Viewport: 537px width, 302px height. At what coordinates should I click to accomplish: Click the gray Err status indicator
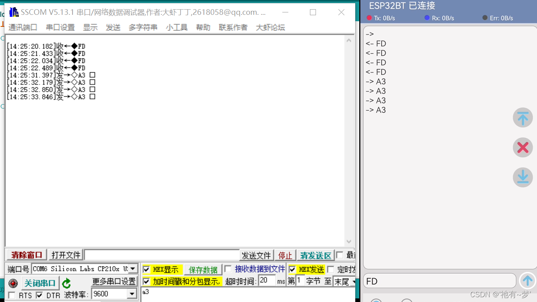(485, 18)
